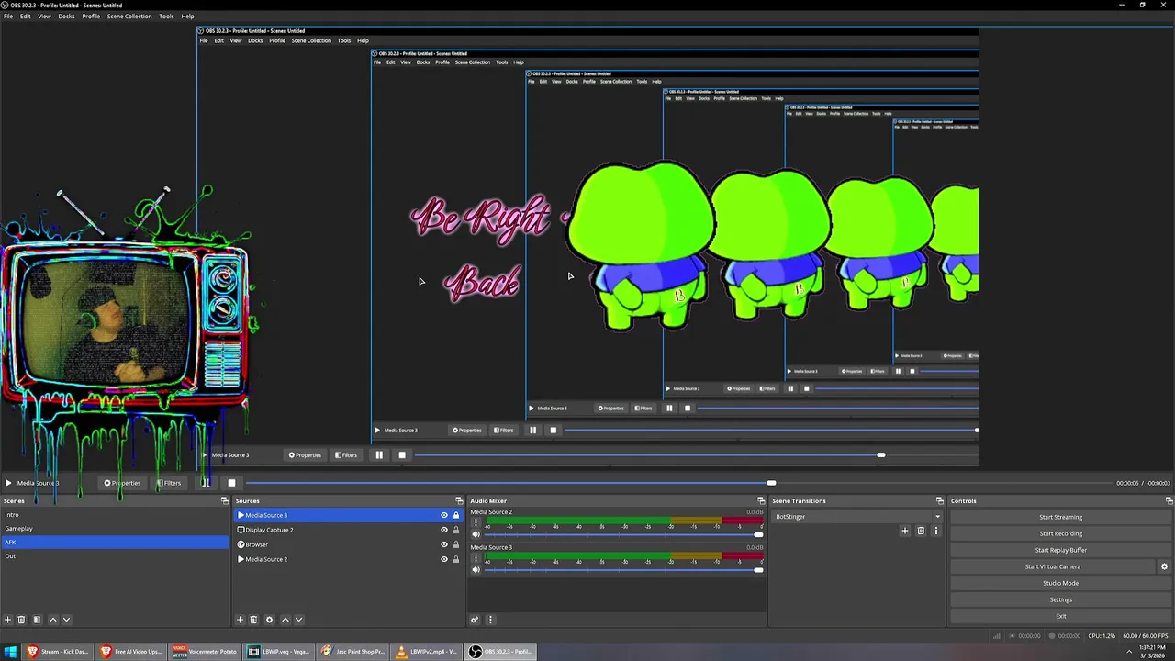Open the Help menu
This screenshot has width=1175, height=661.
pos(187,16)
